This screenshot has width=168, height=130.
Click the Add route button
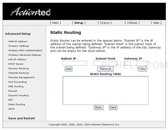[69, 69]
